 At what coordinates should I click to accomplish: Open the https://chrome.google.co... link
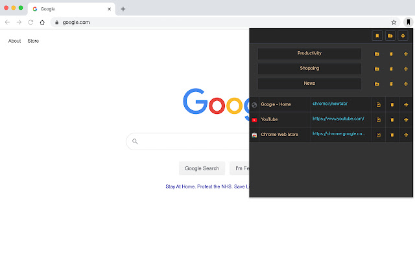338,134
